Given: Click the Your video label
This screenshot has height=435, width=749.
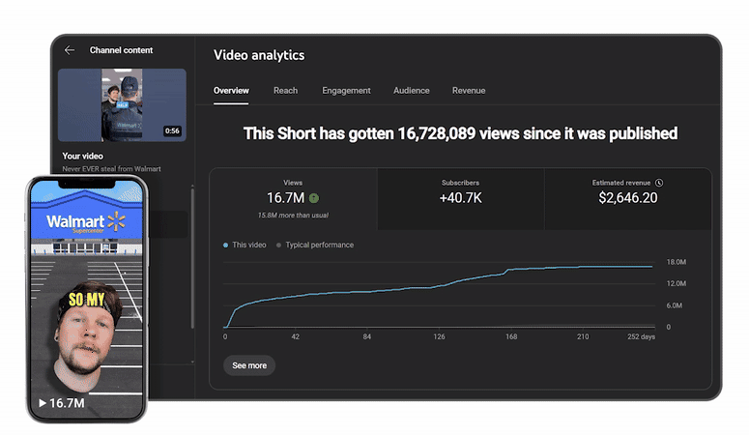Looking at the screenshot, I should [83, 156].
